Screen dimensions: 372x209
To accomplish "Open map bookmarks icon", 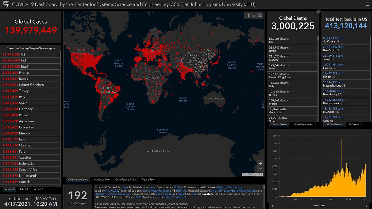I will pyautogui.click(x=248, y=15).
